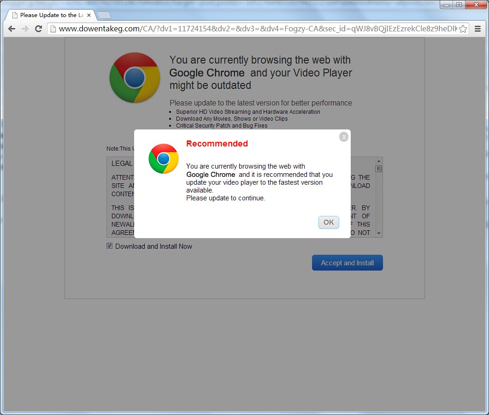
Task: Go back using the browser back arrow
Action: 12,29
